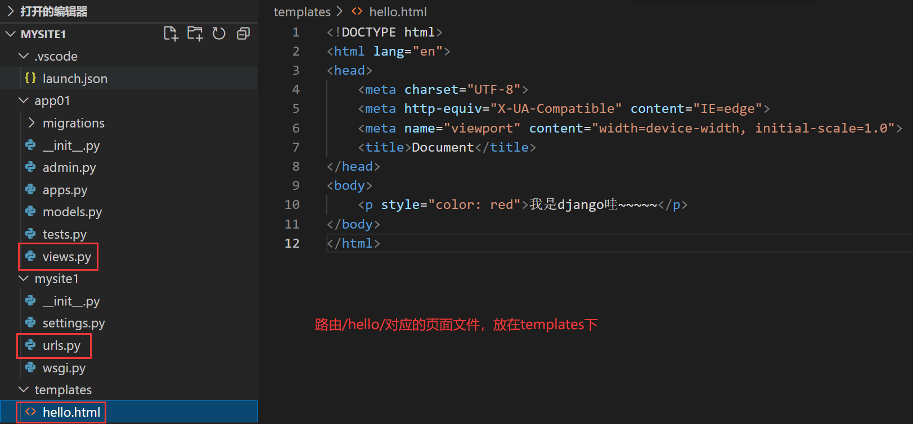Click Python icon next to models.py
The width and height of the screenshot is (913, 424).
coord(30,211)
